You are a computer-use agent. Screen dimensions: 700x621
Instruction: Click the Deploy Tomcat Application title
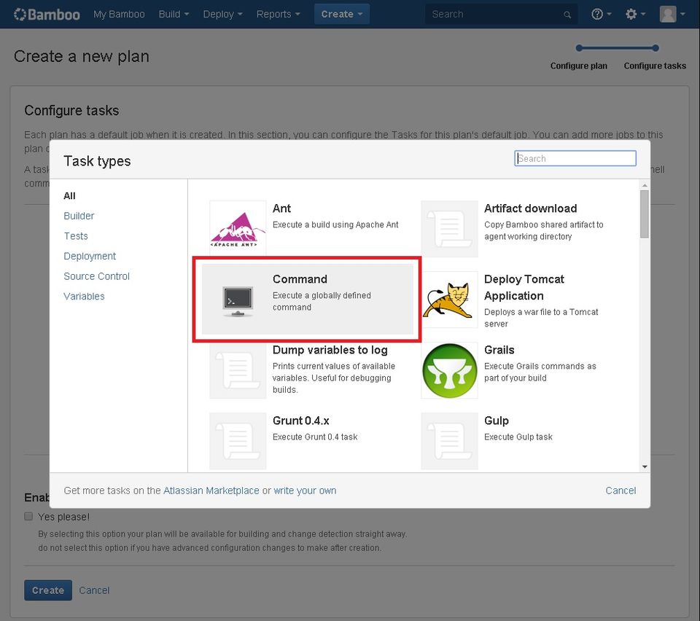click(x=524, y=287)
